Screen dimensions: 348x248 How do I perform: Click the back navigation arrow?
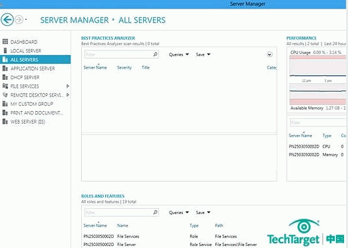pos(7,20)
